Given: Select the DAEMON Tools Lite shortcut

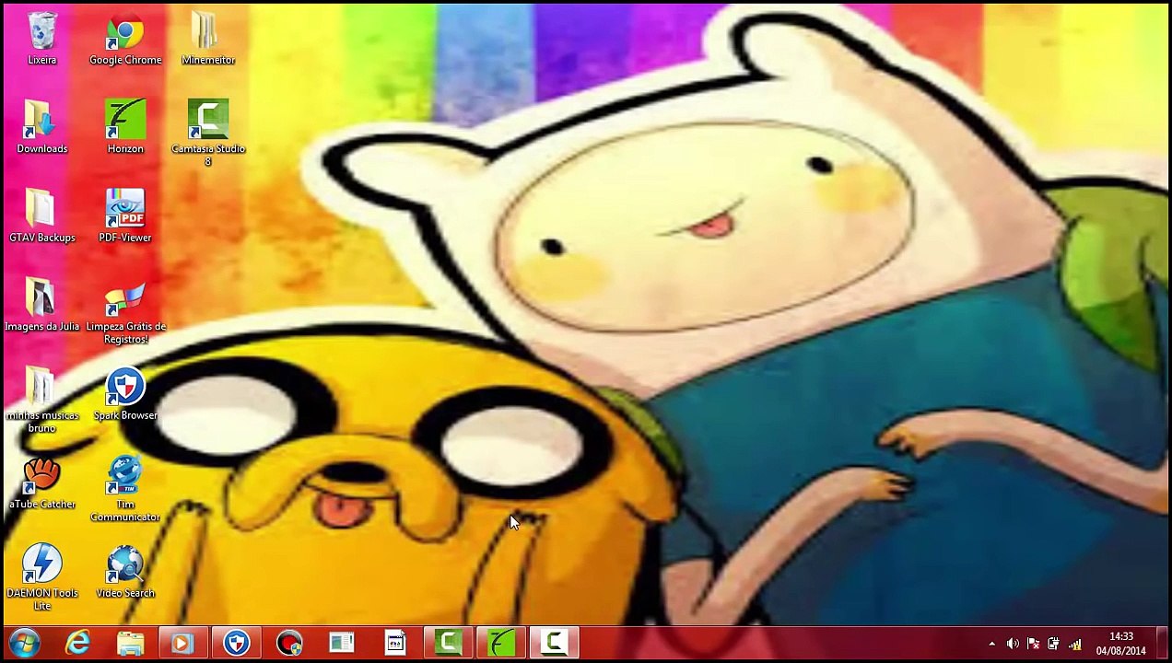Looking at the screenshot, I should pos(42,578).
